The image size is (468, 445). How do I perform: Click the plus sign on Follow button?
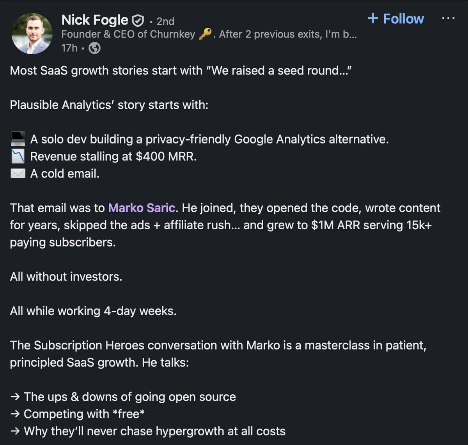point(373,18)
